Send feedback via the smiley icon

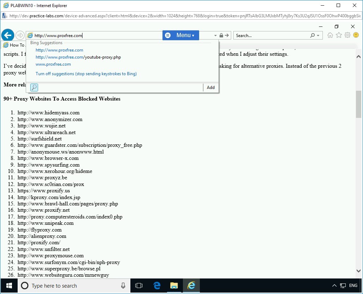356,35
